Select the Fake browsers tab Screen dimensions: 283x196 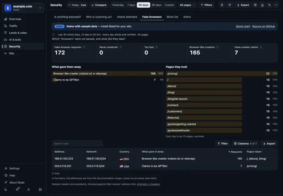pyautogui.click(x=152, y=17)
